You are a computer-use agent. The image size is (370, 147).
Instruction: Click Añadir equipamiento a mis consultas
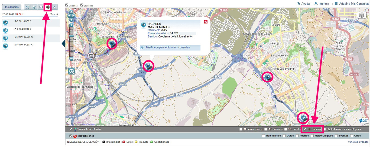pos(167,47)
